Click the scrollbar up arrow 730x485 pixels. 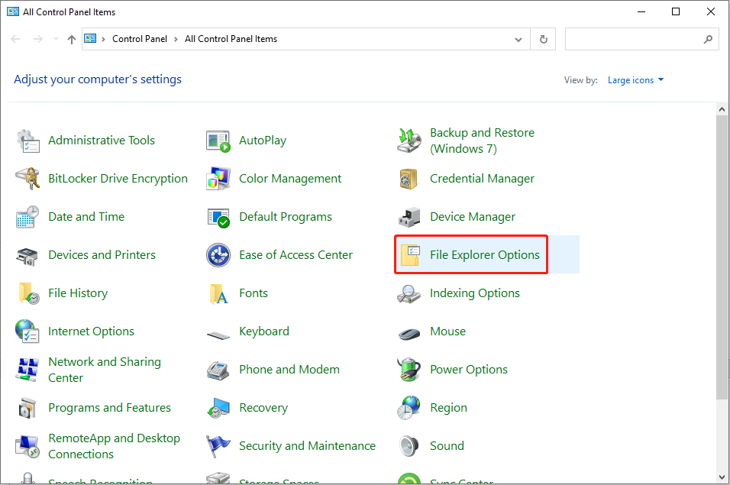[x=722, y=110]
